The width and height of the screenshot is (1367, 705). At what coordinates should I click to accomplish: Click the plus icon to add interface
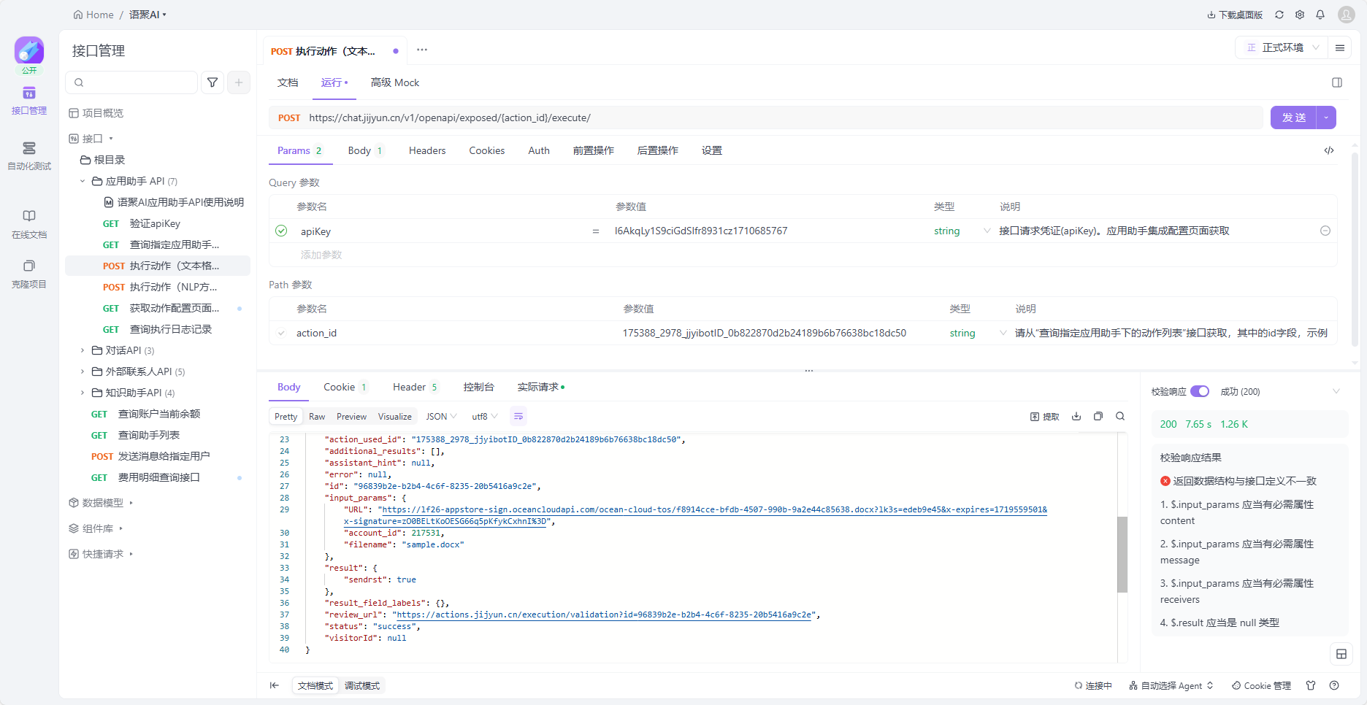(x=239, y=82)
